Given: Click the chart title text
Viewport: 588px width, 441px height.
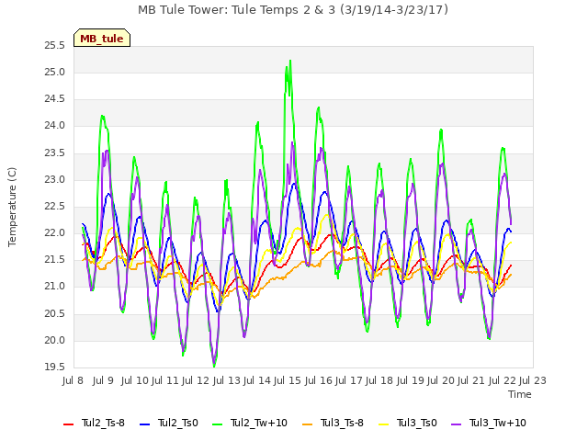Looking at the screenshot, I should pos(293,10).
